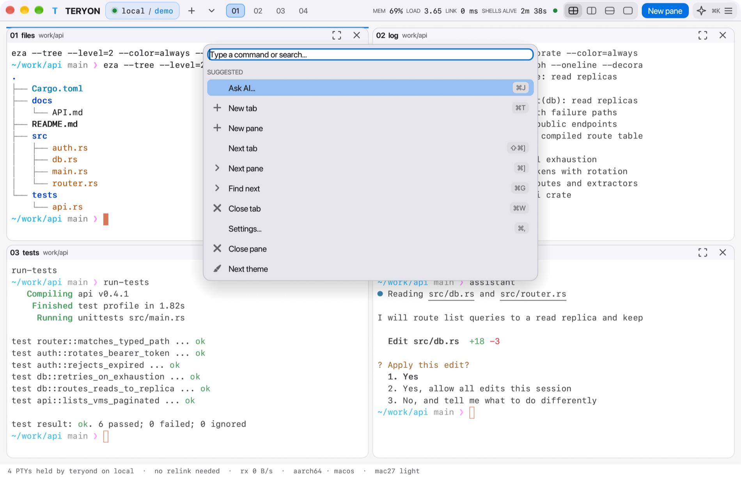Screen dimensions: 741x477
Task: Maximize the bottom-right assistant pane
Action: pyautogui.click(x=703, y=253)
